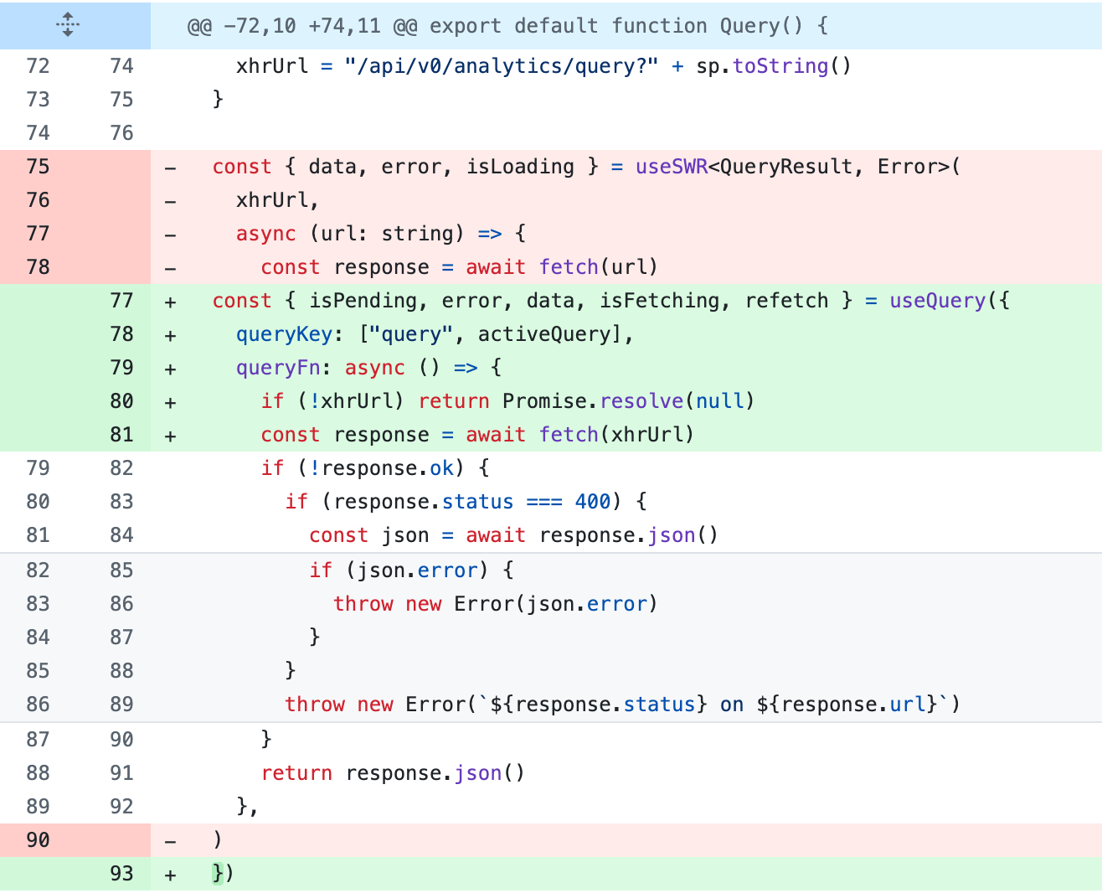Click the throw new Error(json.error) line
The height and width of the screenshot is (893, 1102).
pos(496,603)
